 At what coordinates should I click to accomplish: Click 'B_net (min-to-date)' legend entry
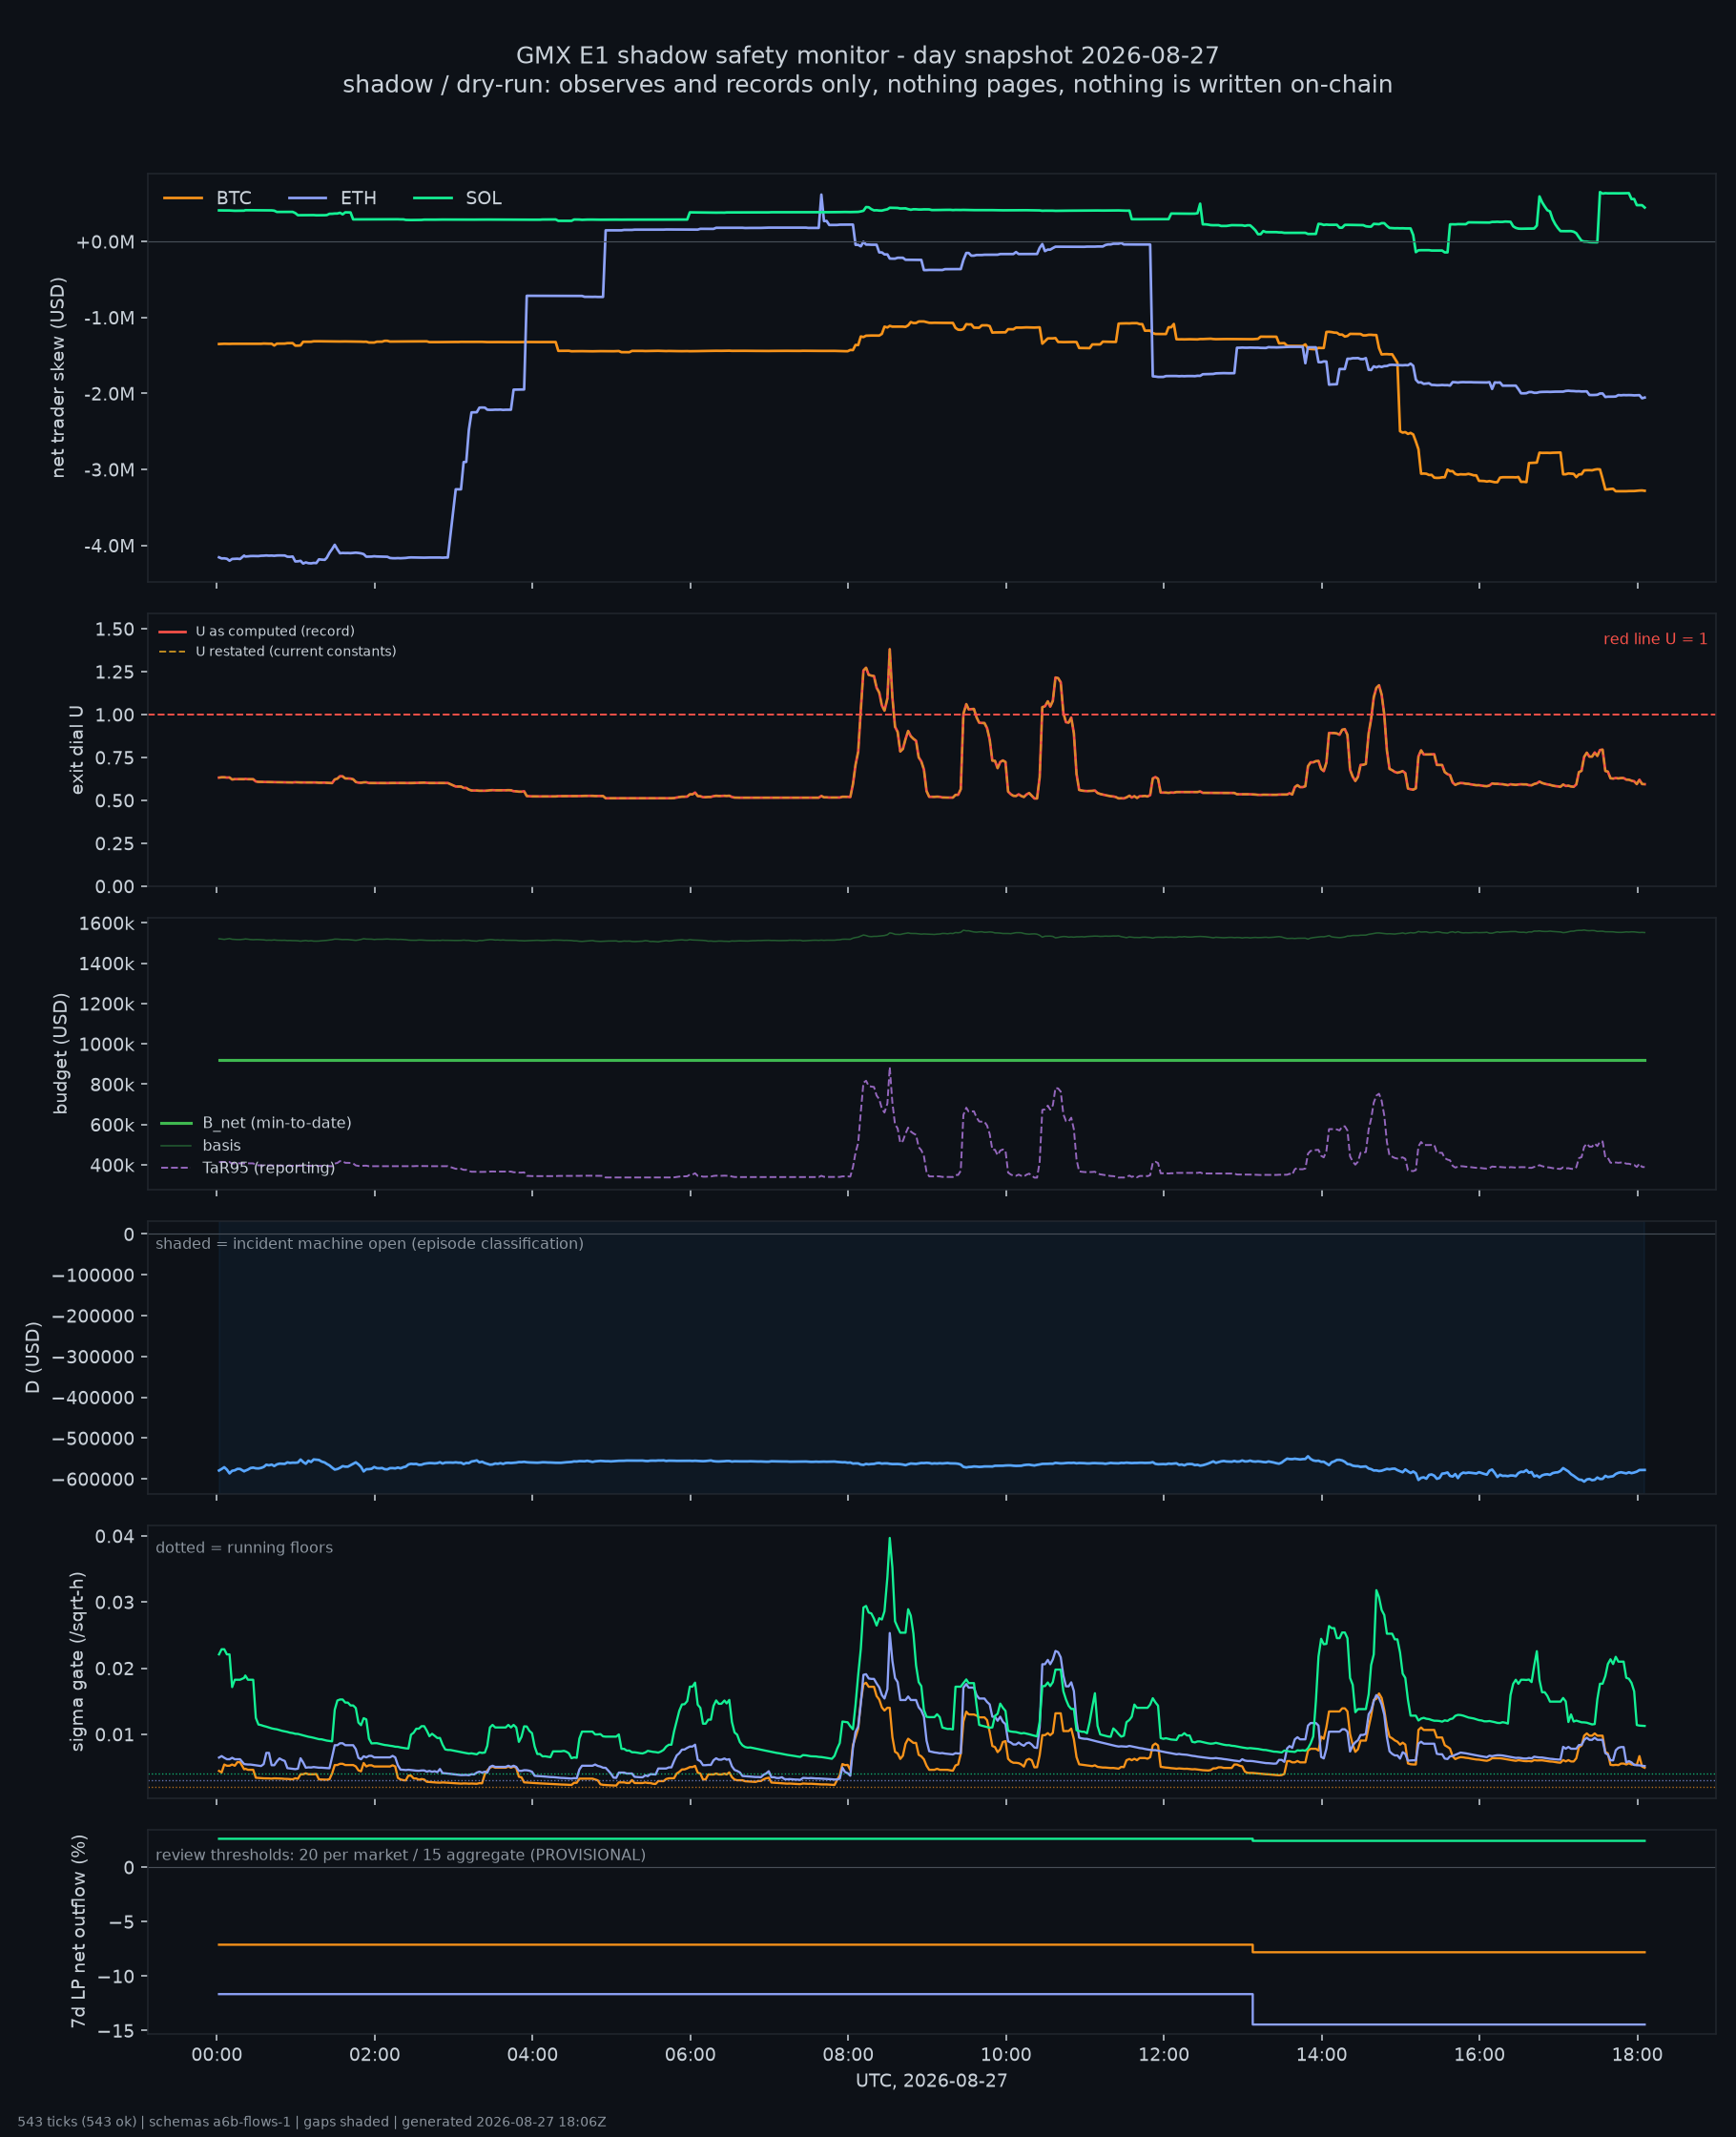point(256,1123)
